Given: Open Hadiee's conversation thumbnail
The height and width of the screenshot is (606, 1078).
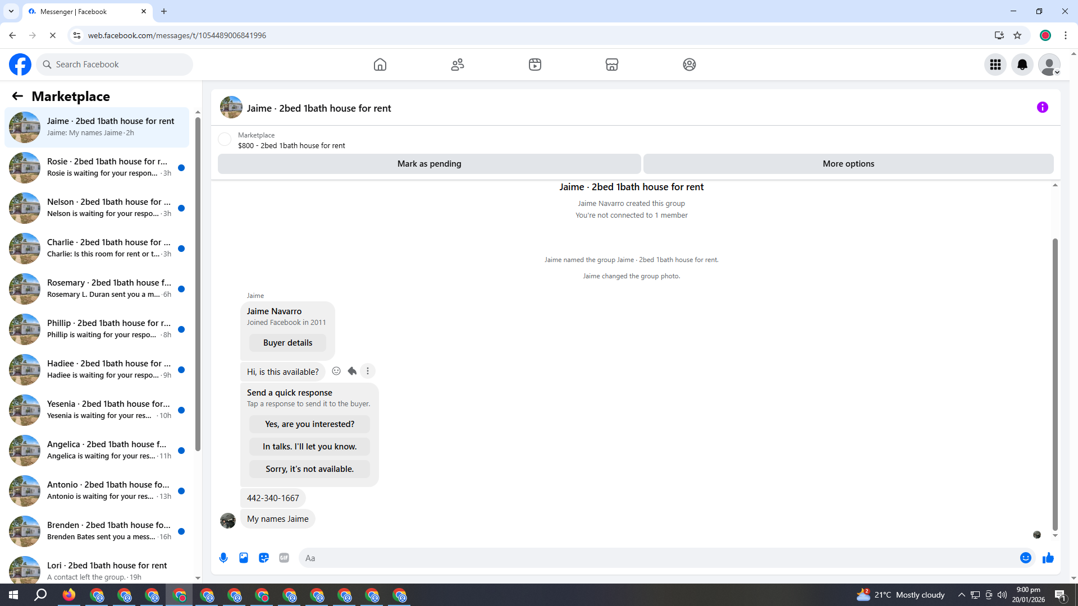Looking at the screenshot, I should point(25,370).
